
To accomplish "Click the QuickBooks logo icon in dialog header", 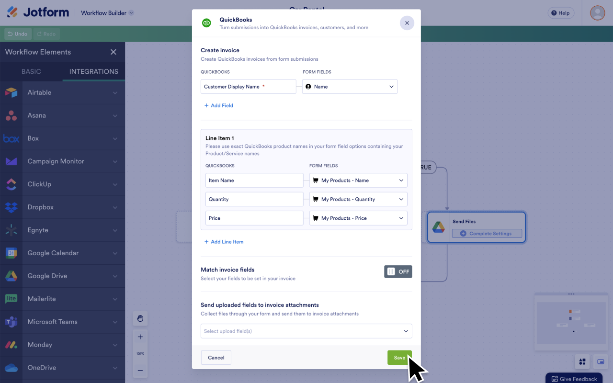I will tap(206, 23).
